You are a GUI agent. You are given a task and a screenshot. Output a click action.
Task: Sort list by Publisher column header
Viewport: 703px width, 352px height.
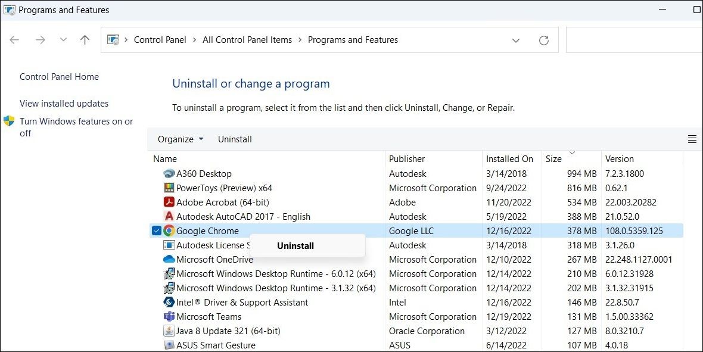tap(407, 159)
